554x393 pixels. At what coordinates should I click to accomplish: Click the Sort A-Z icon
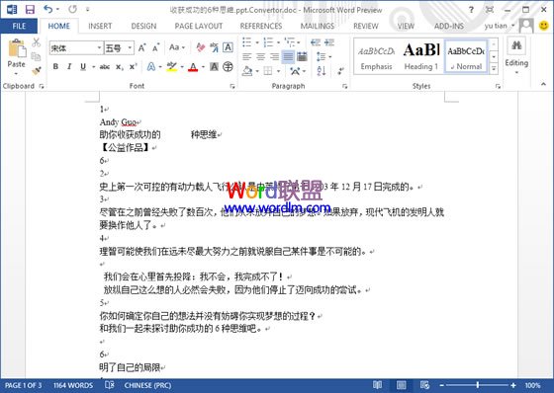pos(322,71)
